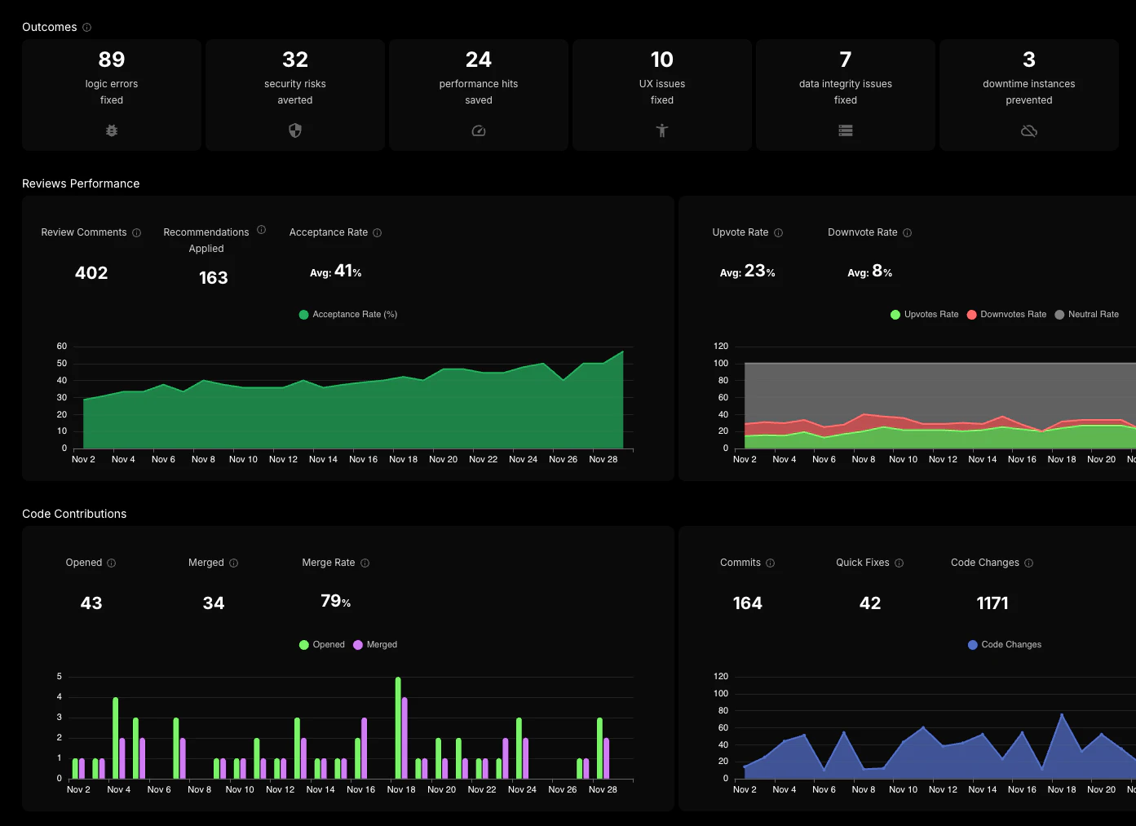Screen dimensions: 1136x826
Task: Toggle the Merged legend in contributions chart
Action: (375, 644)
